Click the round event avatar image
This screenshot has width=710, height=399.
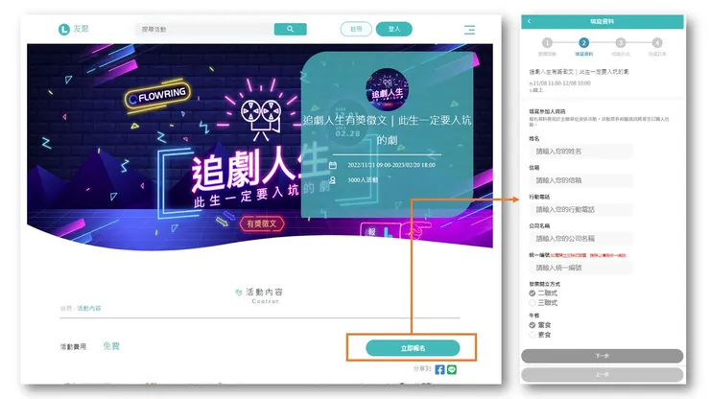[x=387, y=89]
